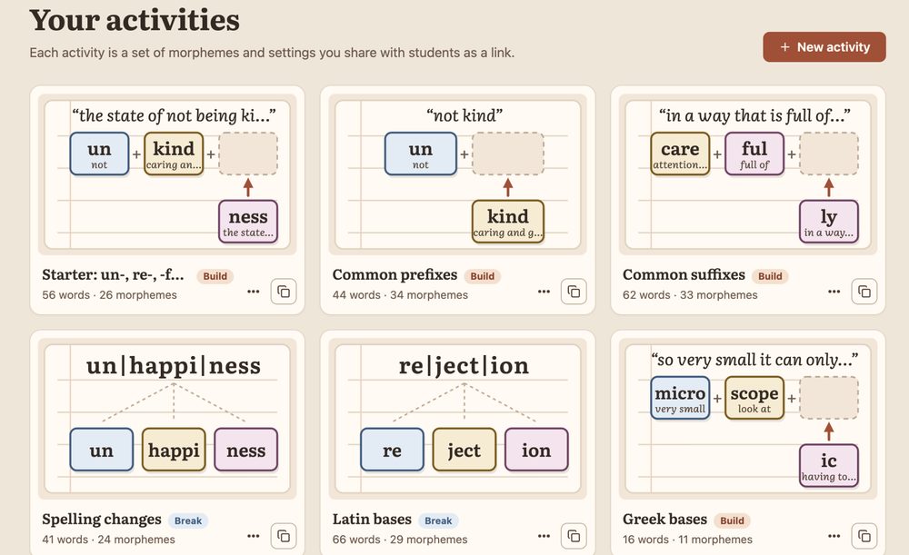Click '44 words · 34 morphemes' text

pyautogui.click(x=400, y=295)
